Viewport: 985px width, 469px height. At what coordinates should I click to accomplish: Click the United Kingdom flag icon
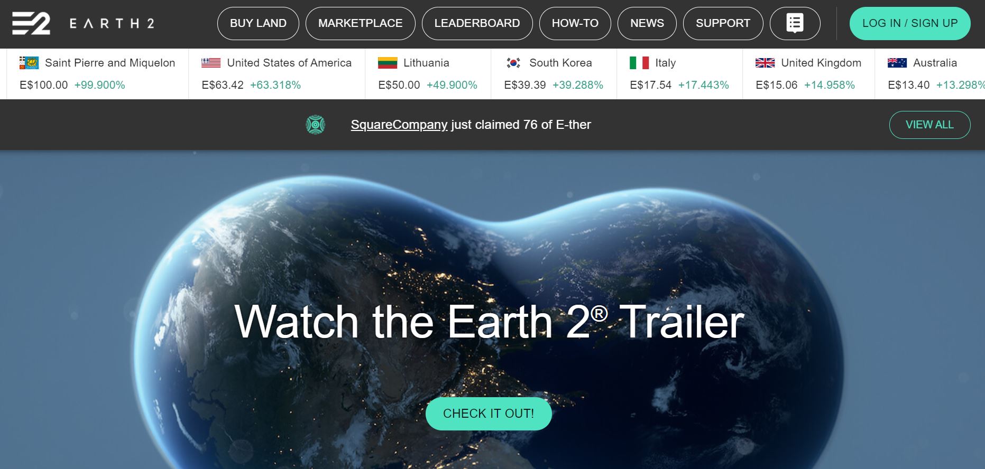[765, 63]
